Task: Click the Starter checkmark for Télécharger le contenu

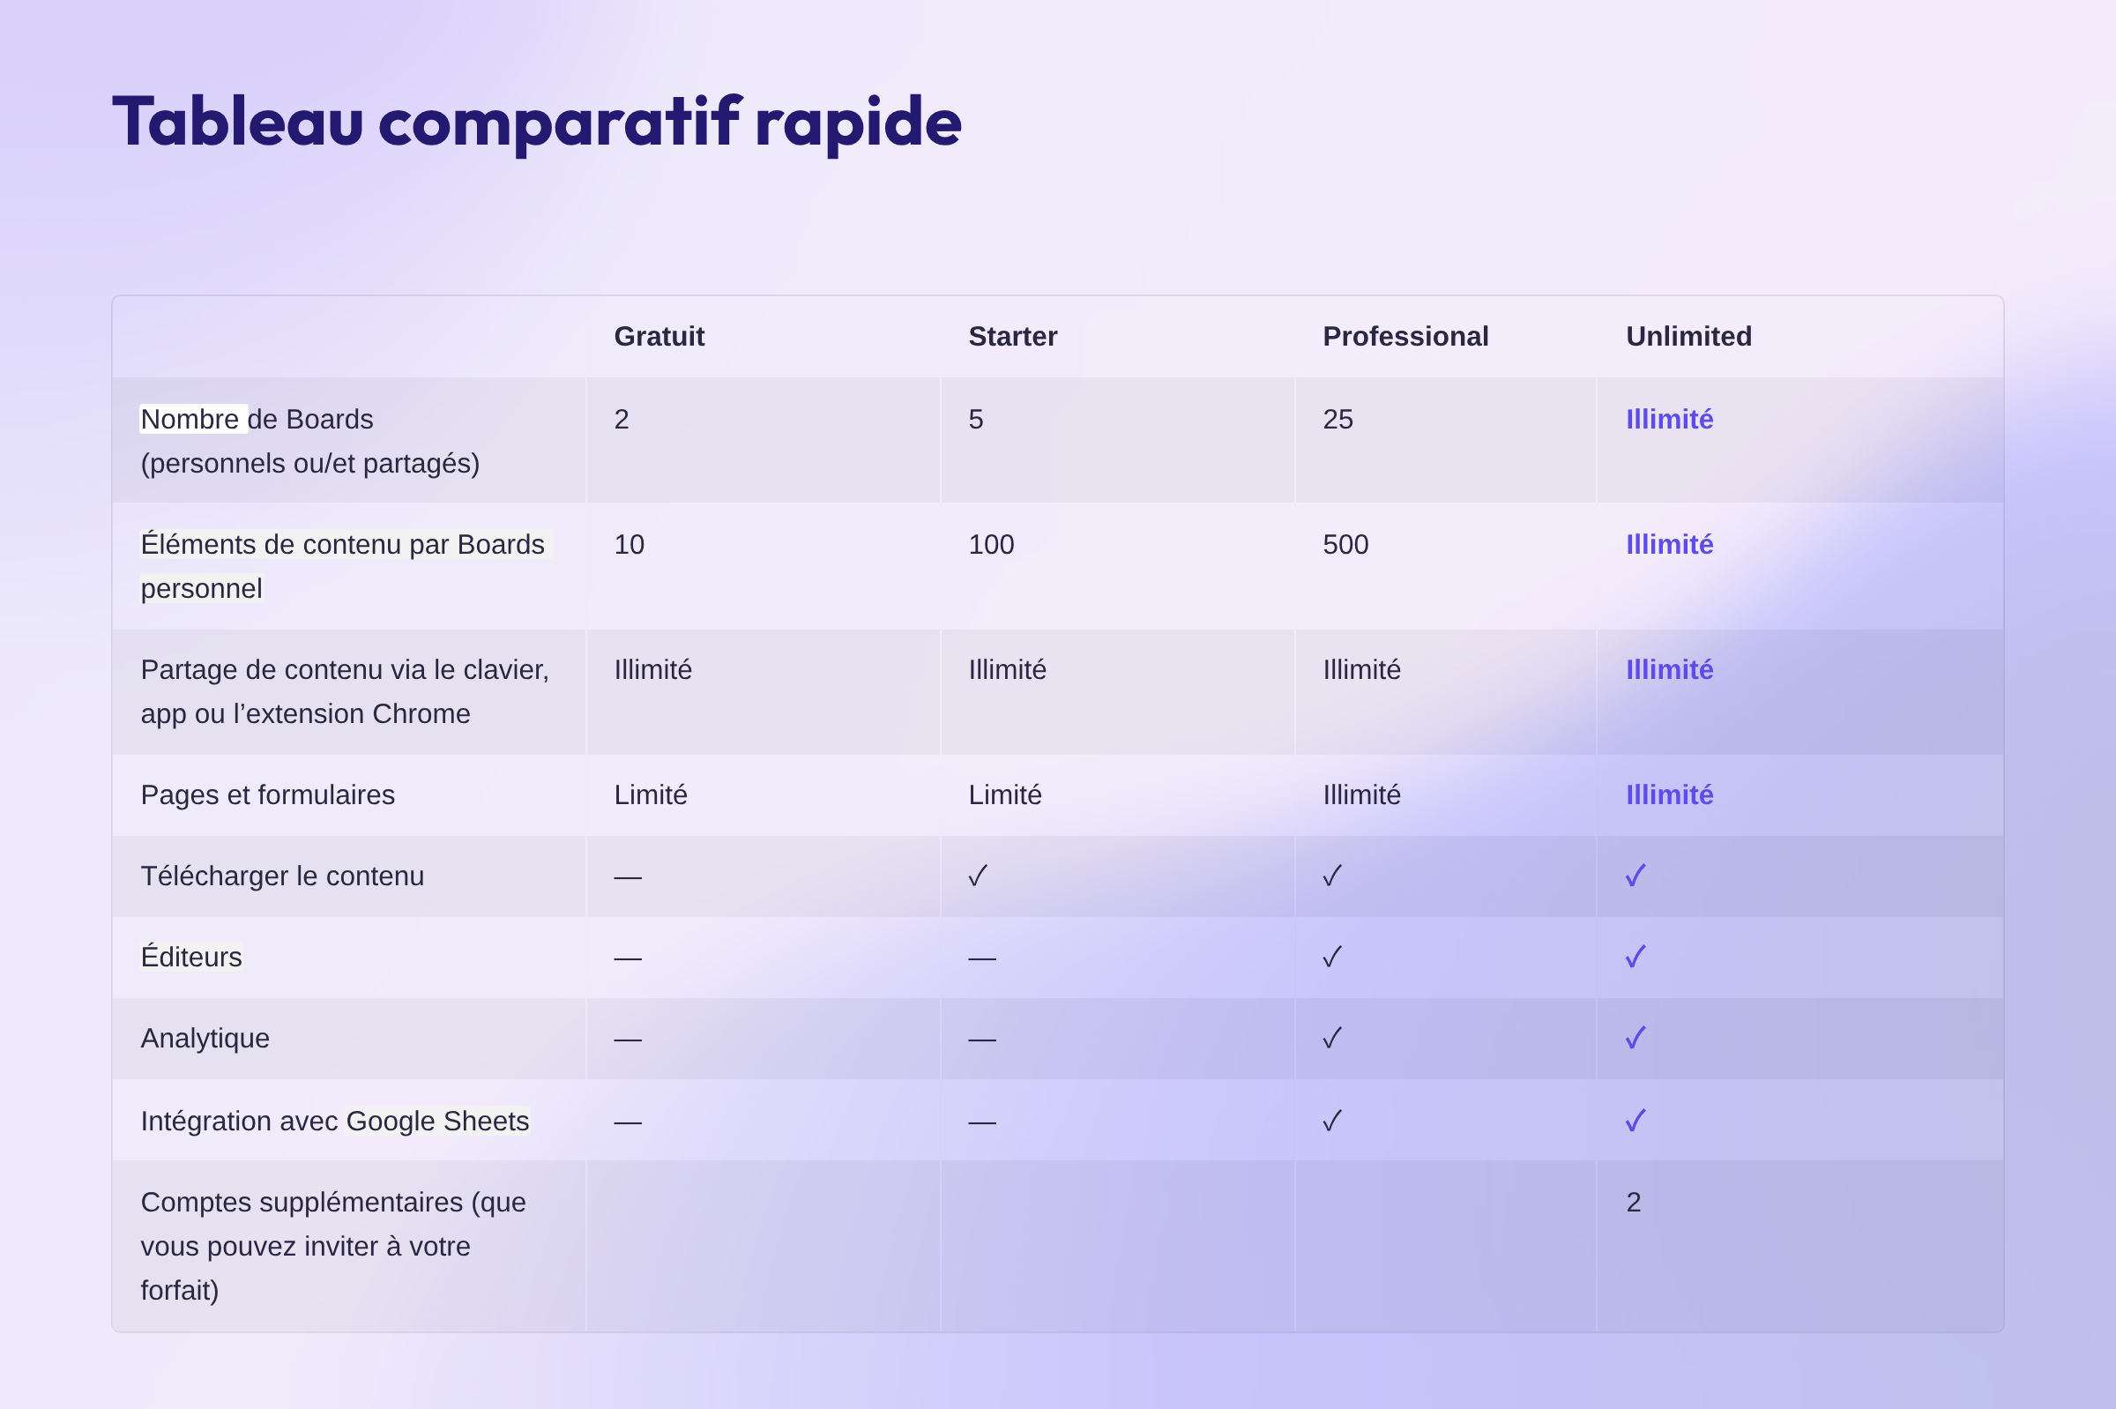Action: click(979, 876)
